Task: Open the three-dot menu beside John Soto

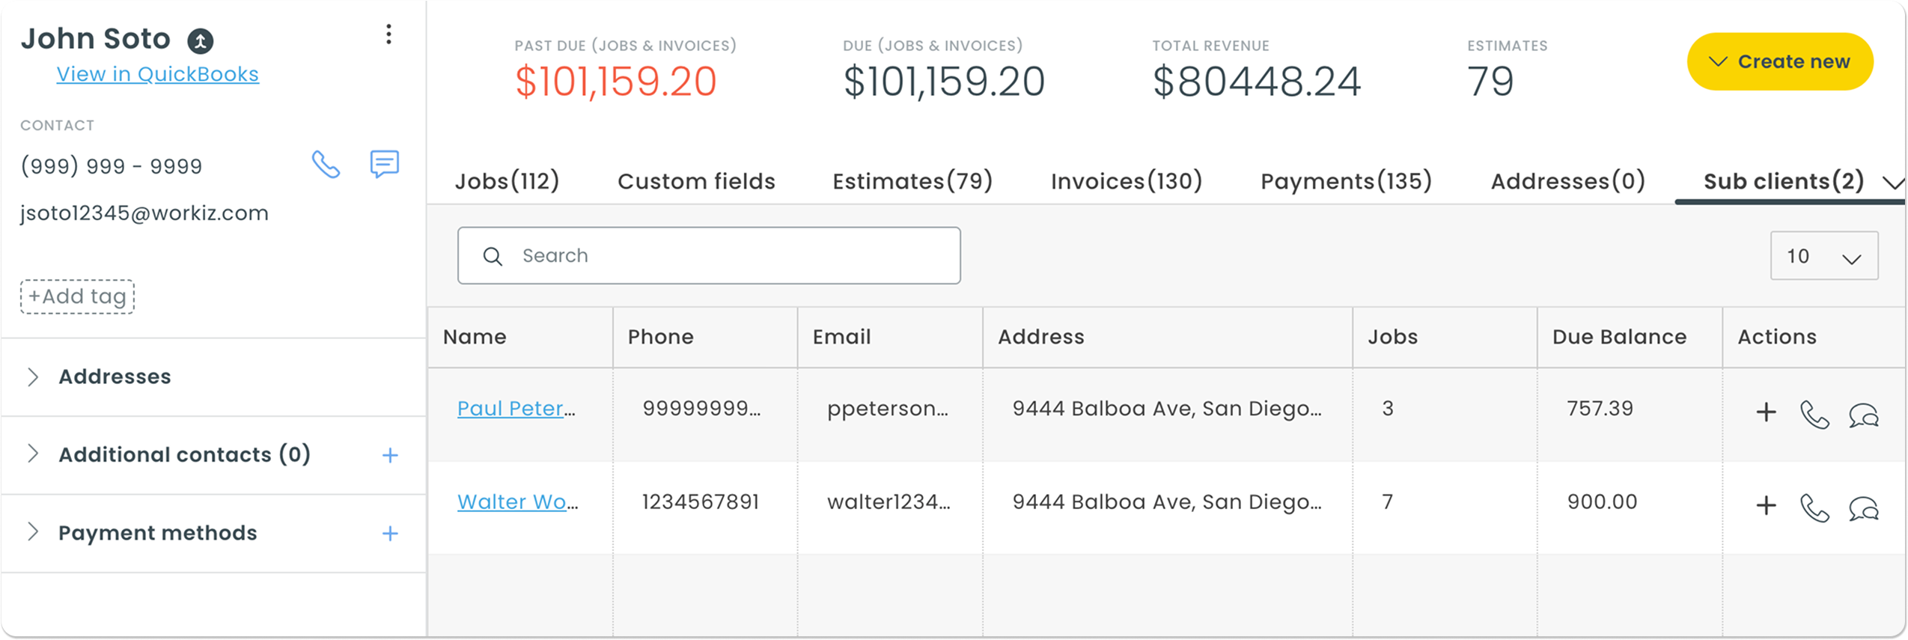Action: [x=388, y=34]
